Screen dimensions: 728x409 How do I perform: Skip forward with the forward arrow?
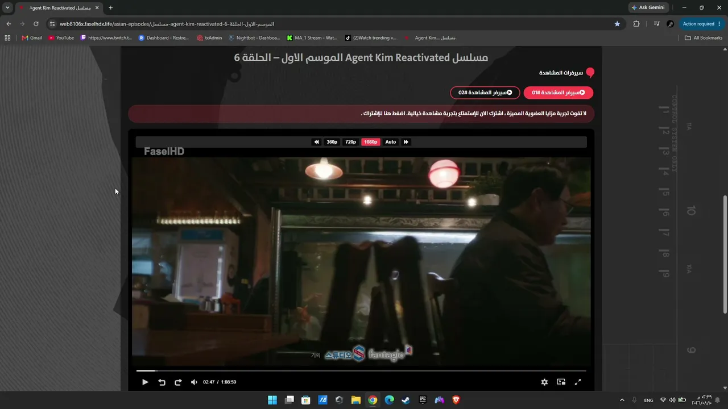(x=178, y=382)
